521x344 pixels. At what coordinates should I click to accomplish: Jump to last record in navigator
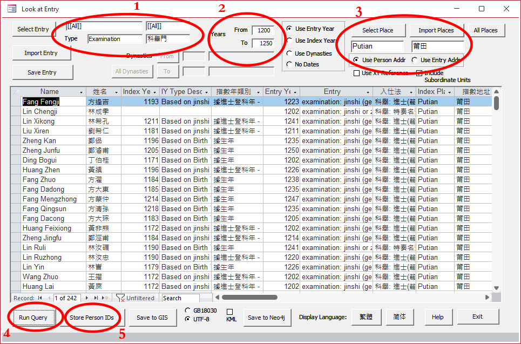point(97,298)
